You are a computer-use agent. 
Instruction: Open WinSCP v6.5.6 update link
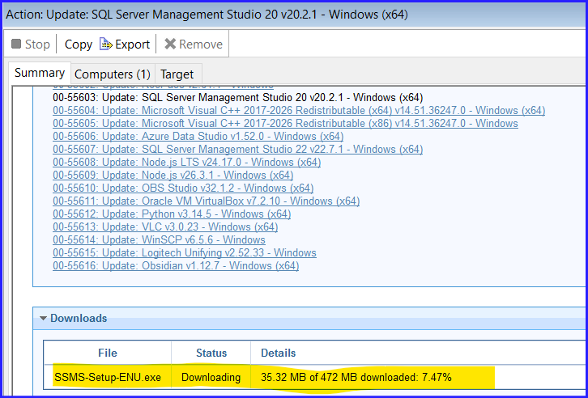pos(159,239)
